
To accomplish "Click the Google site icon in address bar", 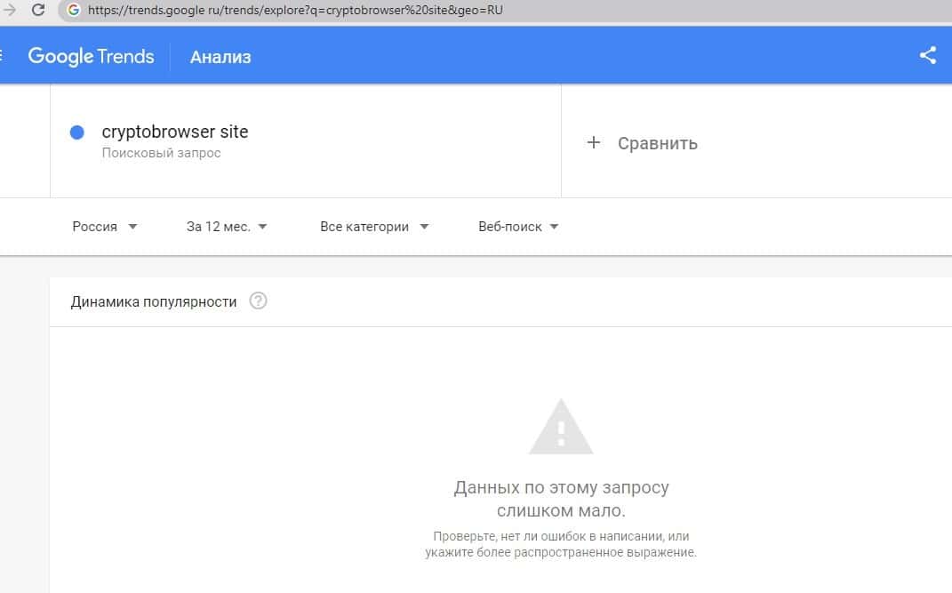I will (x=73, y=11).
